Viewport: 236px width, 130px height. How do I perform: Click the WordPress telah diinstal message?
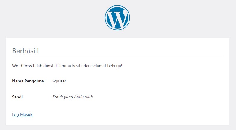coord(67,66)
